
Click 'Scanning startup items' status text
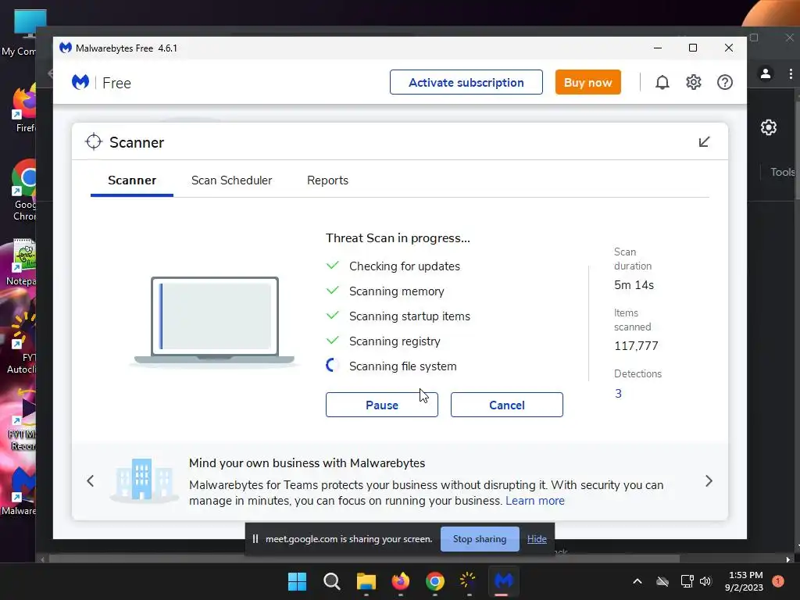[409, 316]
